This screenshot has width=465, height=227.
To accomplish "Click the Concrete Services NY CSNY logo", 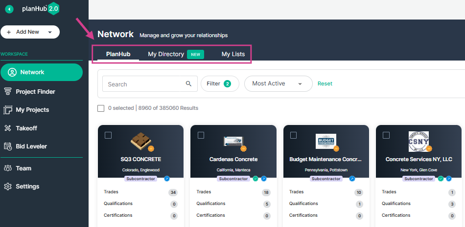I will 418,141.
